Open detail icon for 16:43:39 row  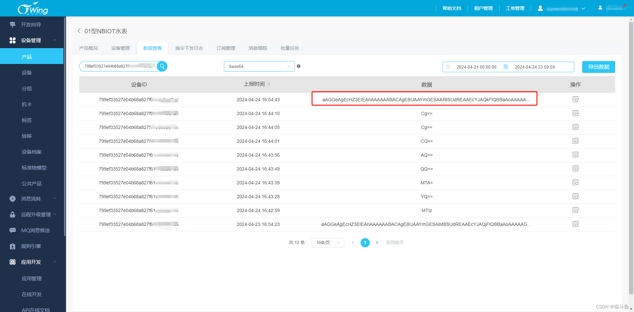(576, 183)
